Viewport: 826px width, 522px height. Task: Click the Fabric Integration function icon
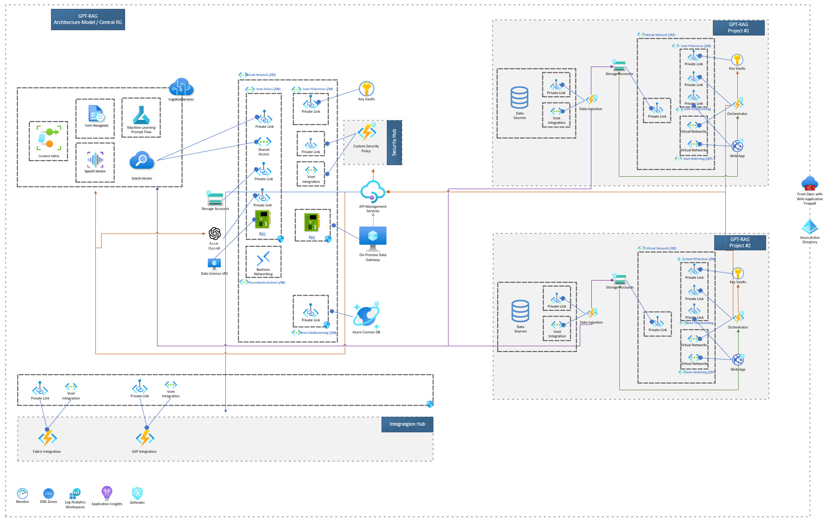click(47, 438)
